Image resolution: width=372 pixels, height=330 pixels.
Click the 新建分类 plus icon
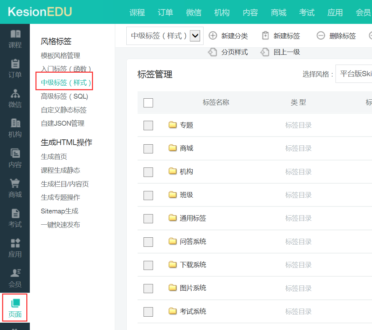pos(213,36)
